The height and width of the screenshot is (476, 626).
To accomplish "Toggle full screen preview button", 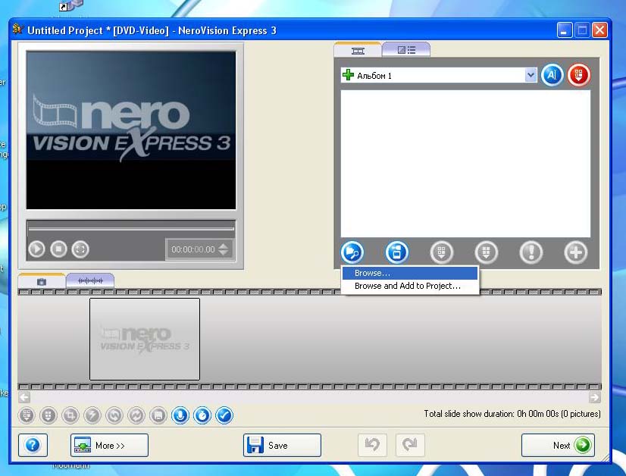I will (80, 249).
